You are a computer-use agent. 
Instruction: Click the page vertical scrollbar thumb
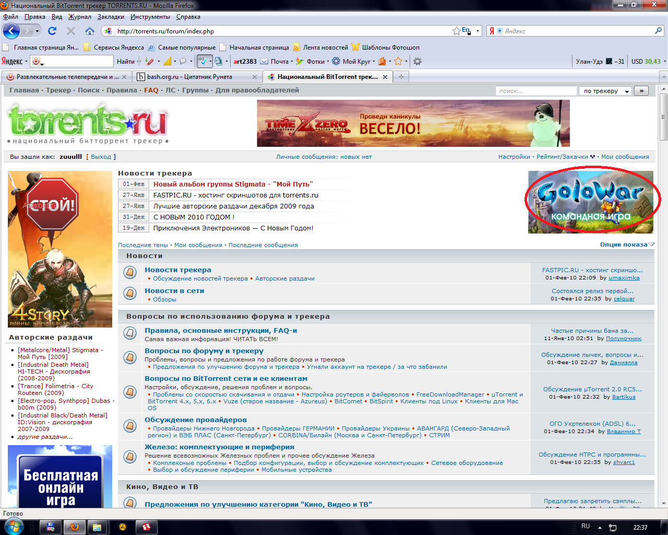663,118
